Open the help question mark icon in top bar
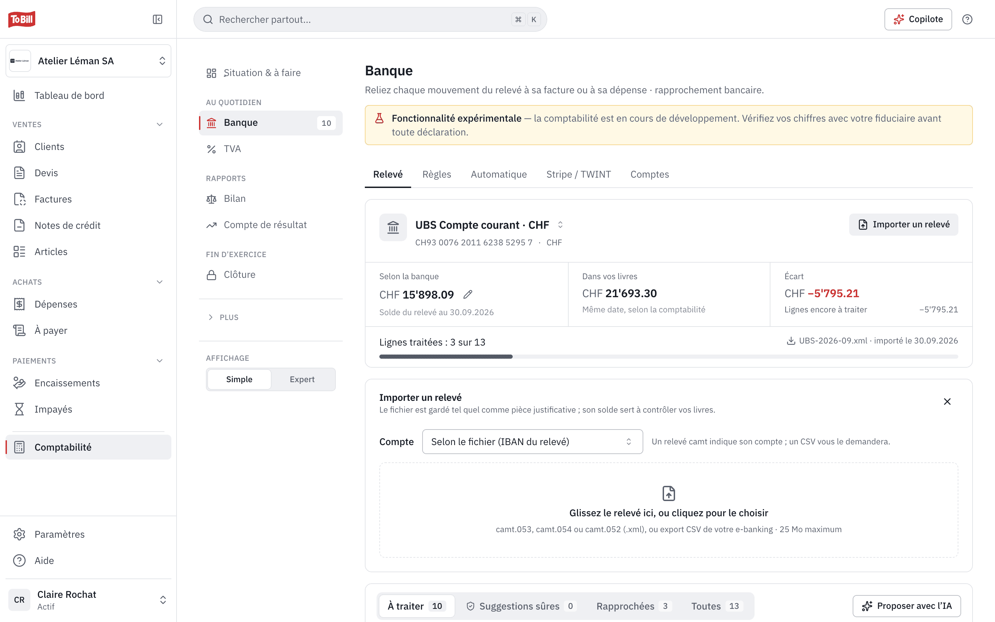995x622 pixels. click(967, 19)
